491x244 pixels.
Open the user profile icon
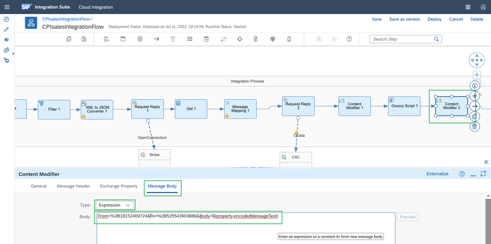click(x=483, y=7)
